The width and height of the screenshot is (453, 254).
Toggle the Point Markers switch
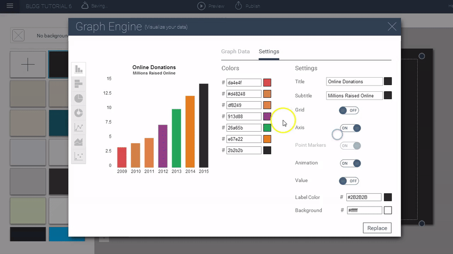[350, 146]
